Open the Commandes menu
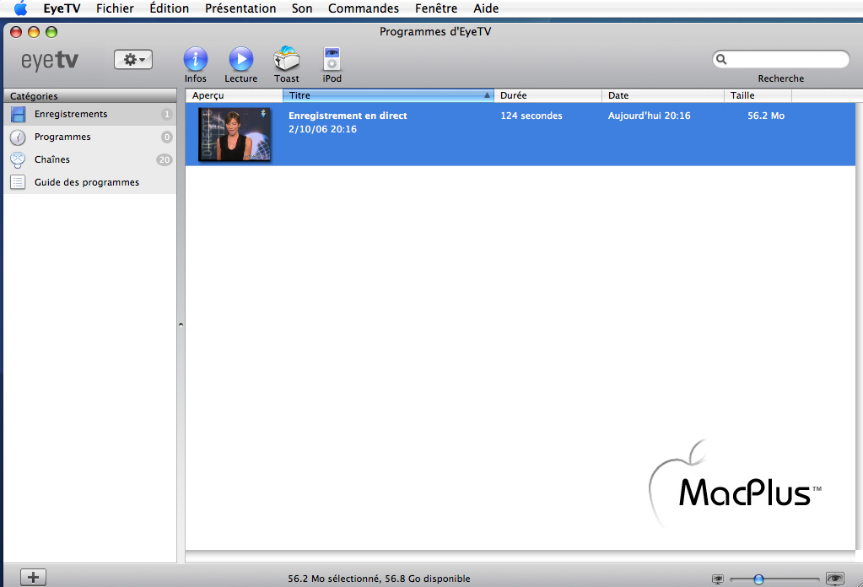 [x=364, y=8]
